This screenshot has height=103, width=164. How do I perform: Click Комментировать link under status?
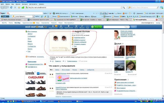72,61
